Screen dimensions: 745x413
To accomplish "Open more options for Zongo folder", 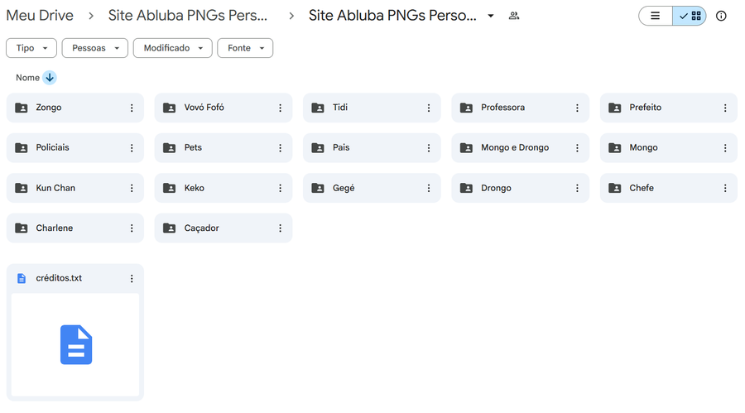I will tap(132, 108).
